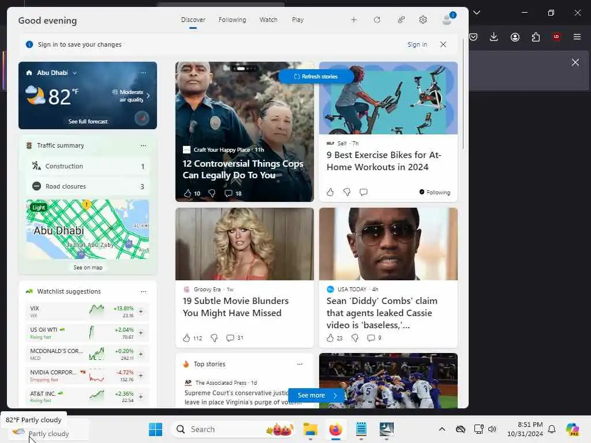591x443 pixels.
Task: Dismiss the sign-in banner with X
Action: 443,44
